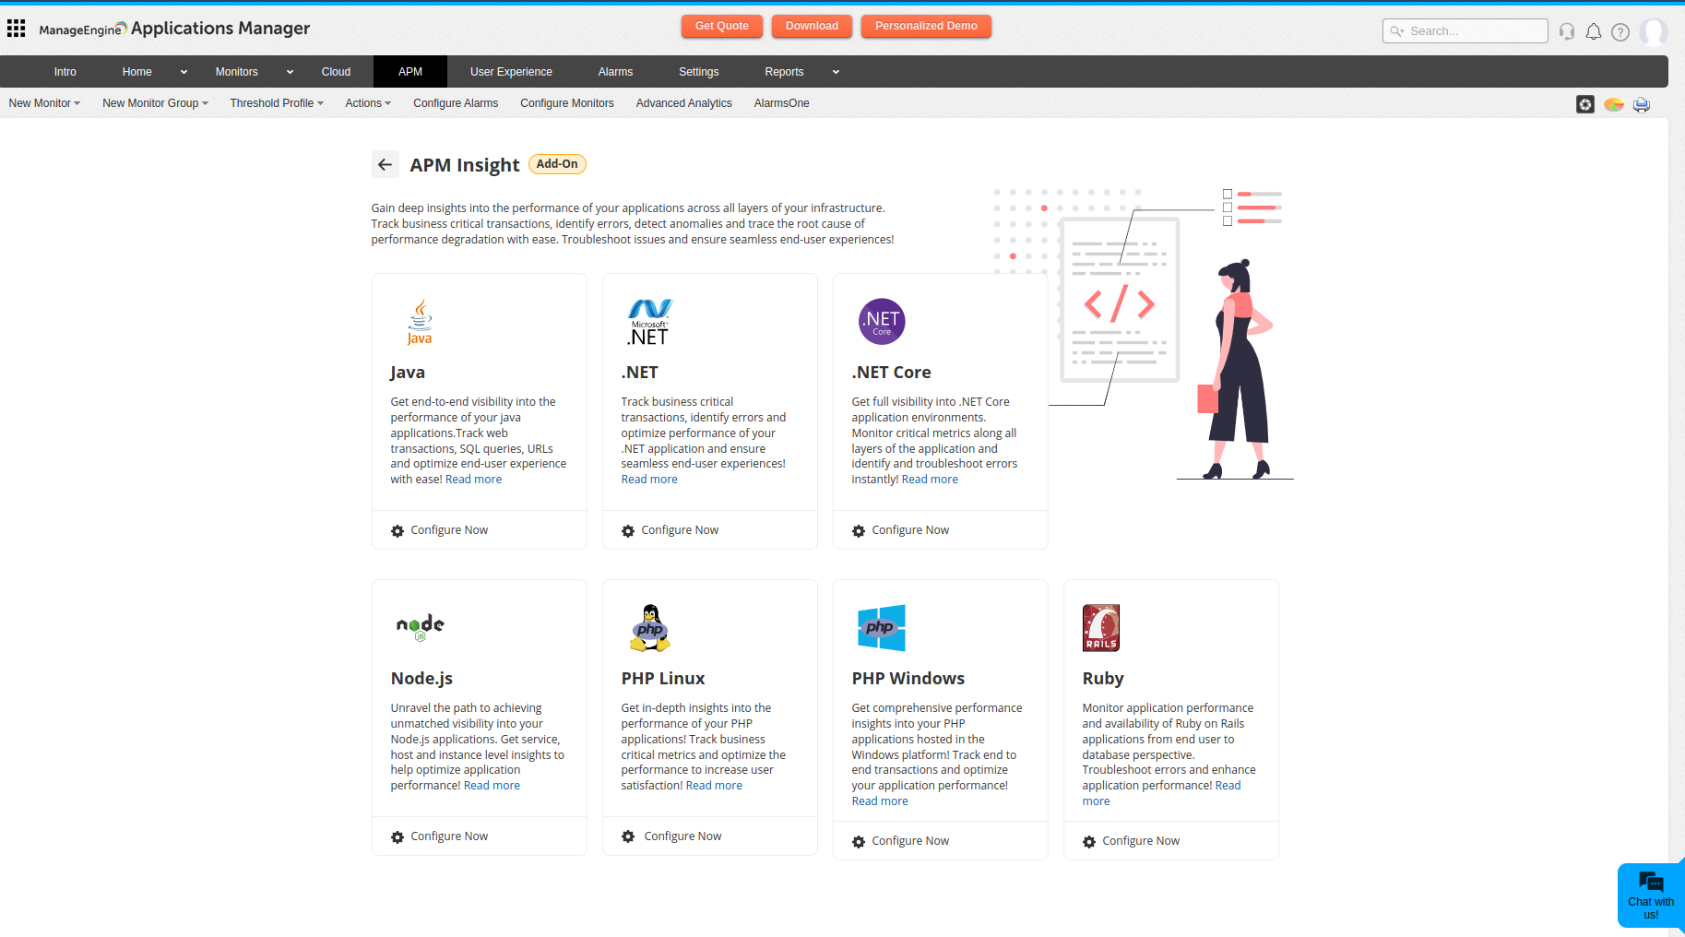Viewport: 1685px width, 937px height.
Task: Click the Microsoft .NET logo
Action: click(x=650, y=322)
